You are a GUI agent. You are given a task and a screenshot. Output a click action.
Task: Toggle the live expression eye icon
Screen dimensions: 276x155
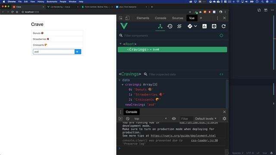click(x=174, y=119)
